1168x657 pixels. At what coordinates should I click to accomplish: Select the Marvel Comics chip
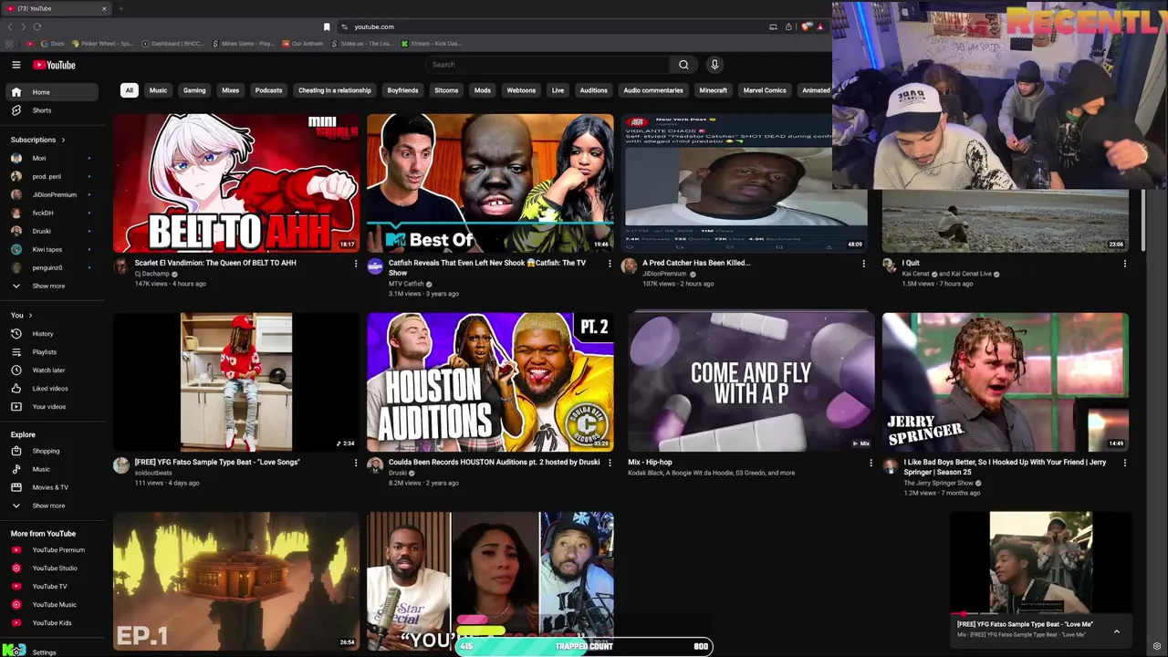coord(765,90)
